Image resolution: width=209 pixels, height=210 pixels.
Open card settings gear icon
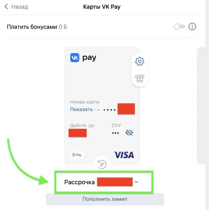pos(140,61)
